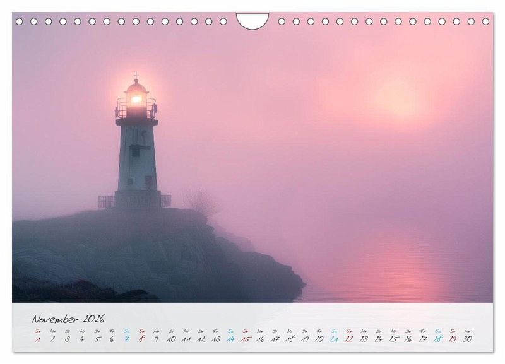Select date 1 on the calendar strip
Image resolution: width=505 pixels, height=364 pixels.
pos(38,339)
